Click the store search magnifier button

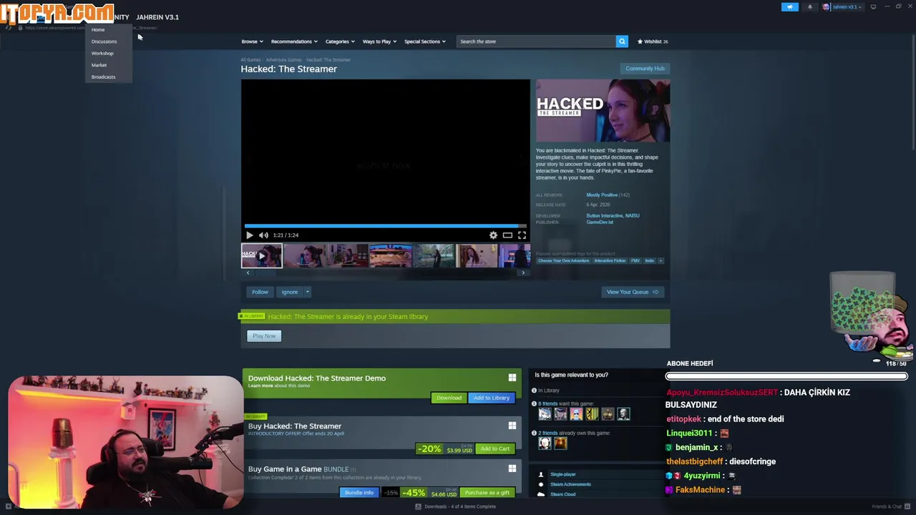point(622,41)
